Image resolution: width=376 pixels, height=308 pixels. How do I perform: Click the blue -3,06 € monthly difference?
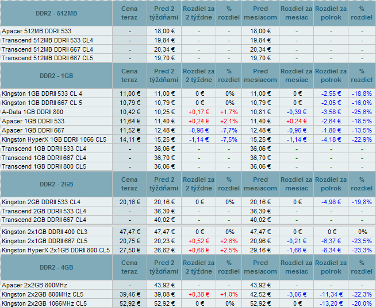[x=297, y=294]
